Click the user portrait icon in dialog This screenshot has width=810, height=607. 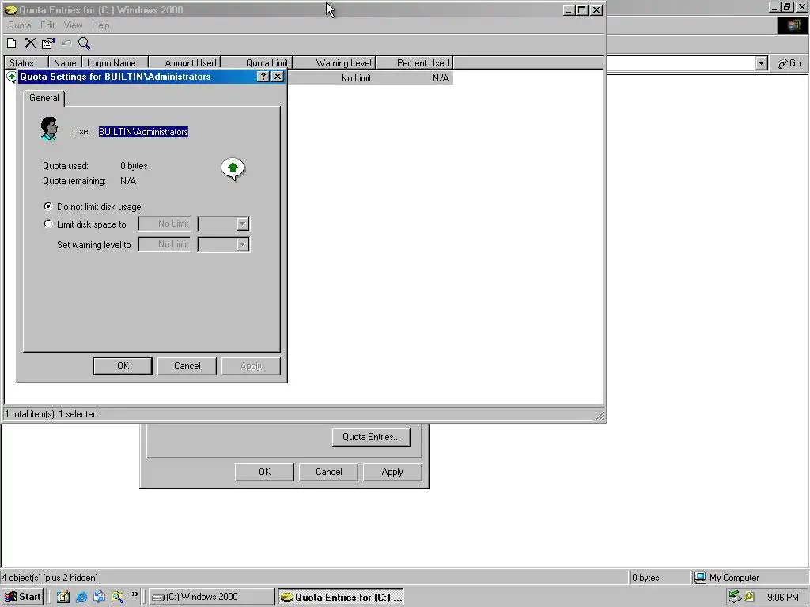click(x=49, y=129)
